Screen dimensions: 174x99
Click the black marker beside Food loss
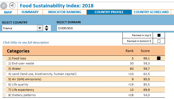pos(159,58)
